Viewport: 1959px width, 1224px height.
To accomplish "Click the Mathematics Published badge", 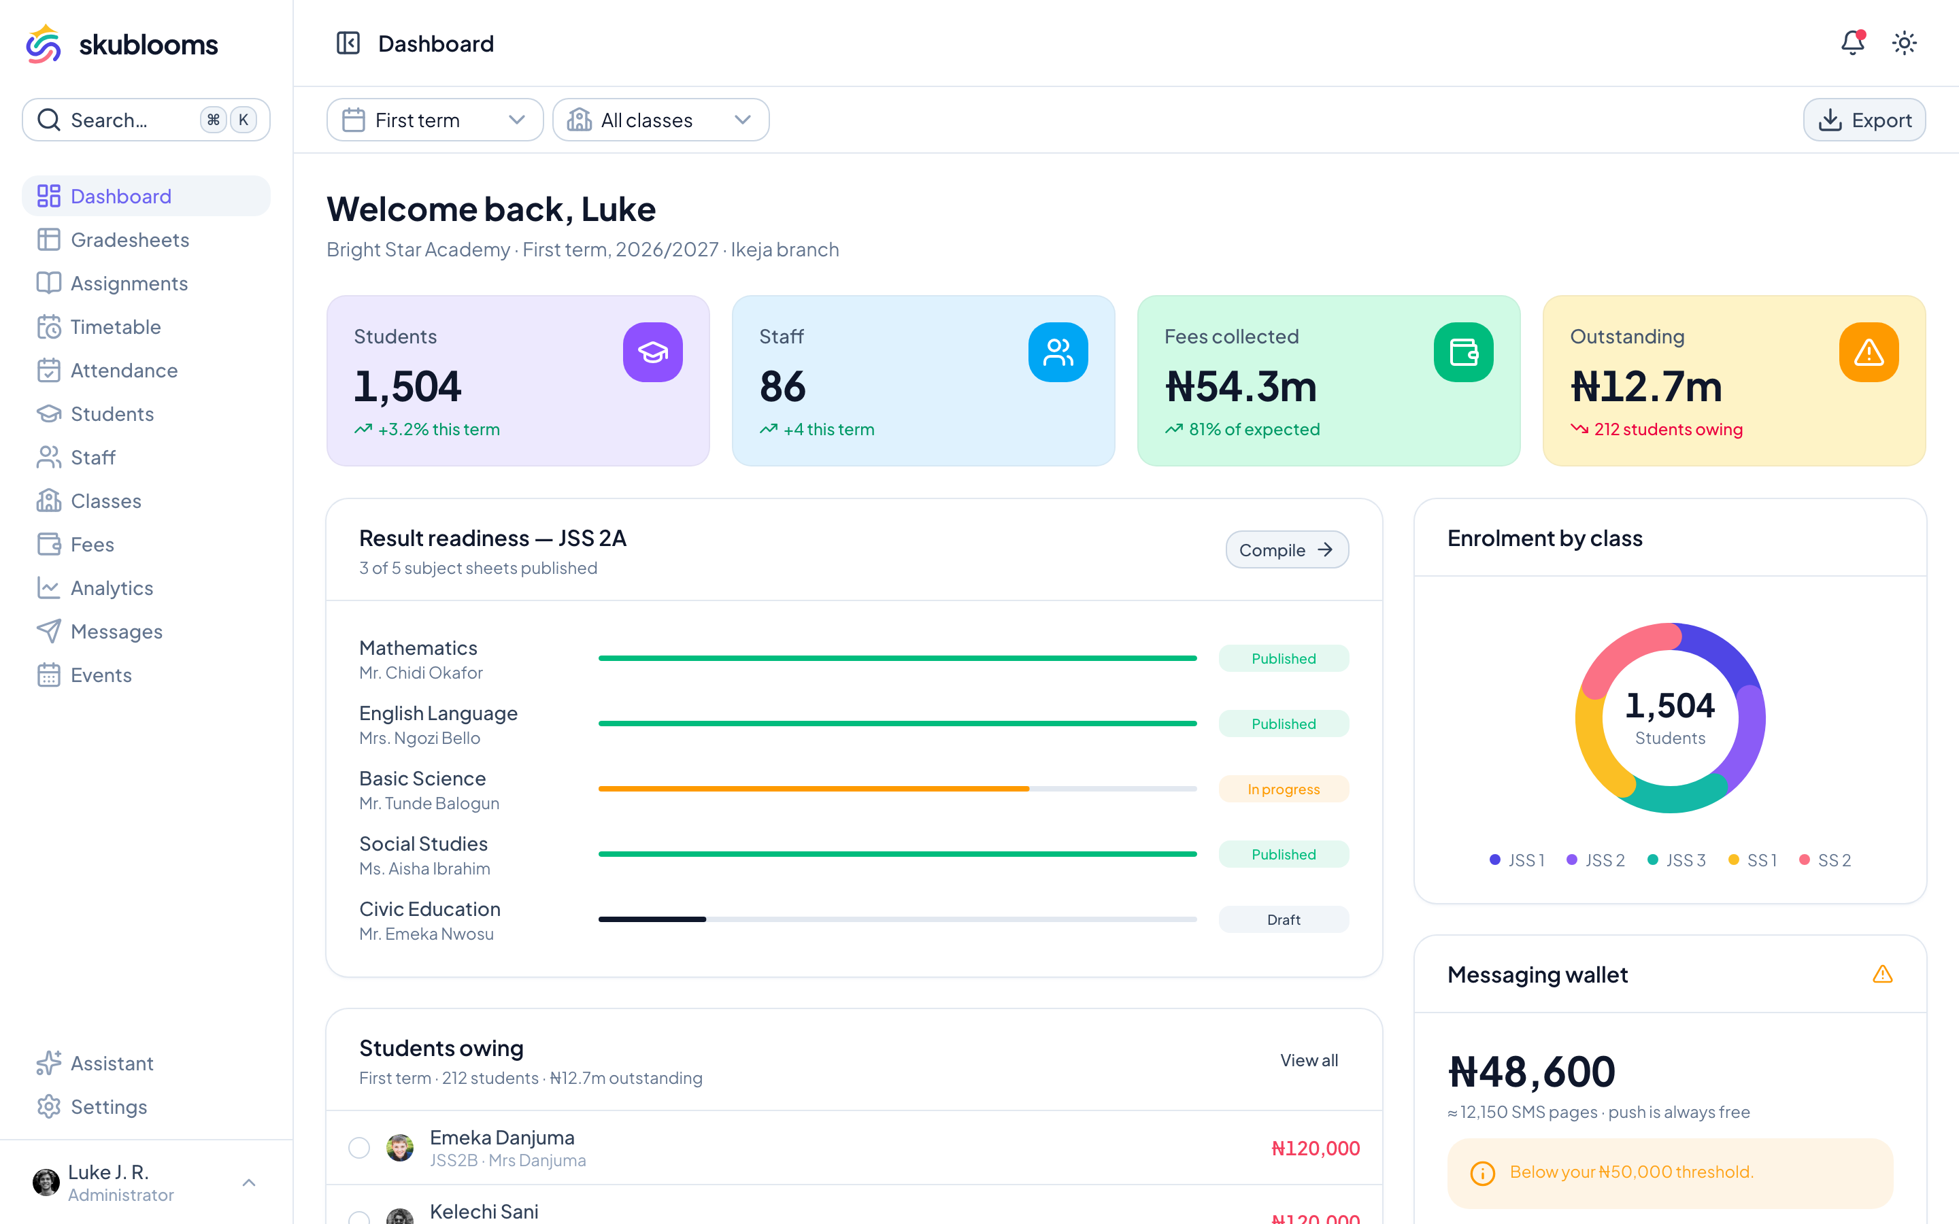I will 1283,658.
